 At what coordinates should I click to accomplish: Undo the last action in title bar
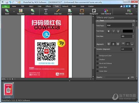[x=10, y=2]
